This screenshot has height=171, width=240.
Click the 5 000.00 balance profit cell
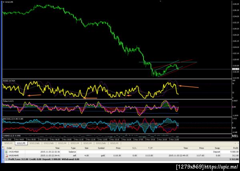point(234,152)
